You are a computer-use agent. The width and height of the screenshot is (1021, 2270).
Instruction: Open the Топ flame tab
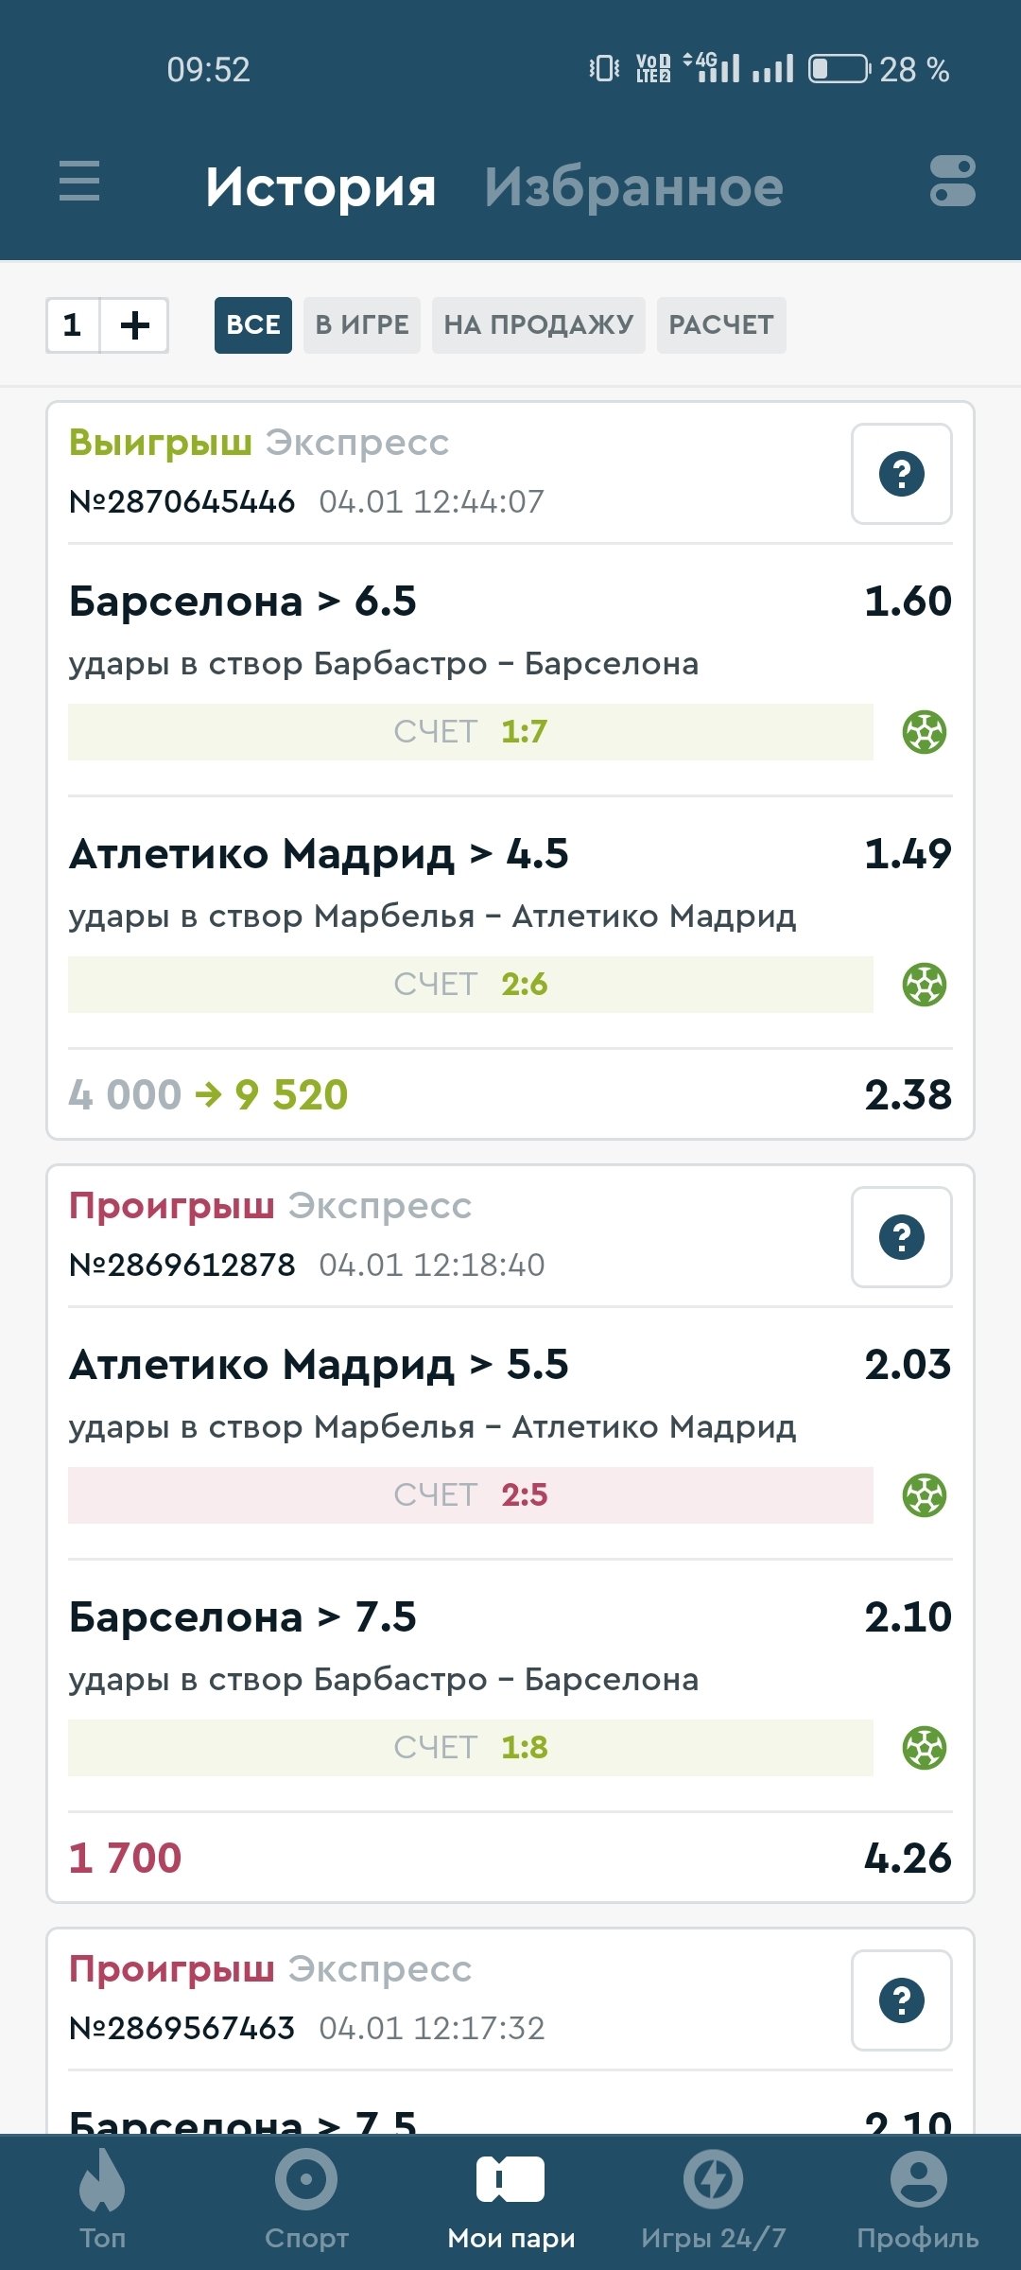[x=102, y=2199]
